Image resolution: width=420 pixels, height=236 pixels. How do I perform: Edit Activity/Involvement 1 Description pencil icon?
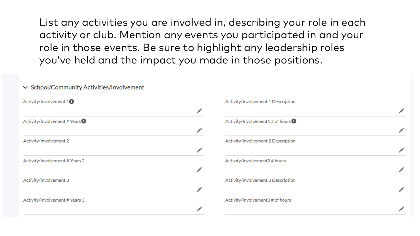402,111
